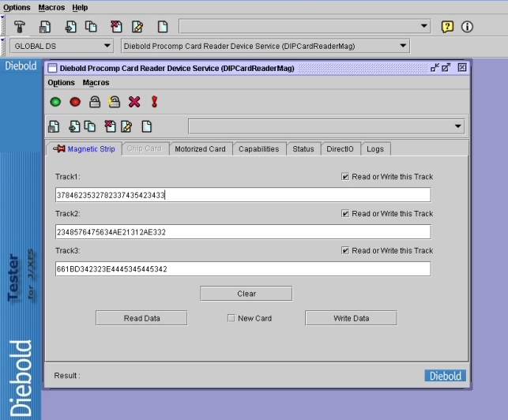This screenshot has width=508, height=420.
Task: Click the Result label in status area
Action: pos(67,376)
